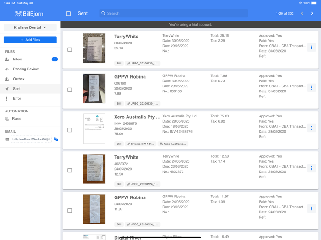Screen dimensions: 321x240
Task: Open JPEG_20200524 attachment on TerryWhite 12.58
Action: (x=143, y=184)
